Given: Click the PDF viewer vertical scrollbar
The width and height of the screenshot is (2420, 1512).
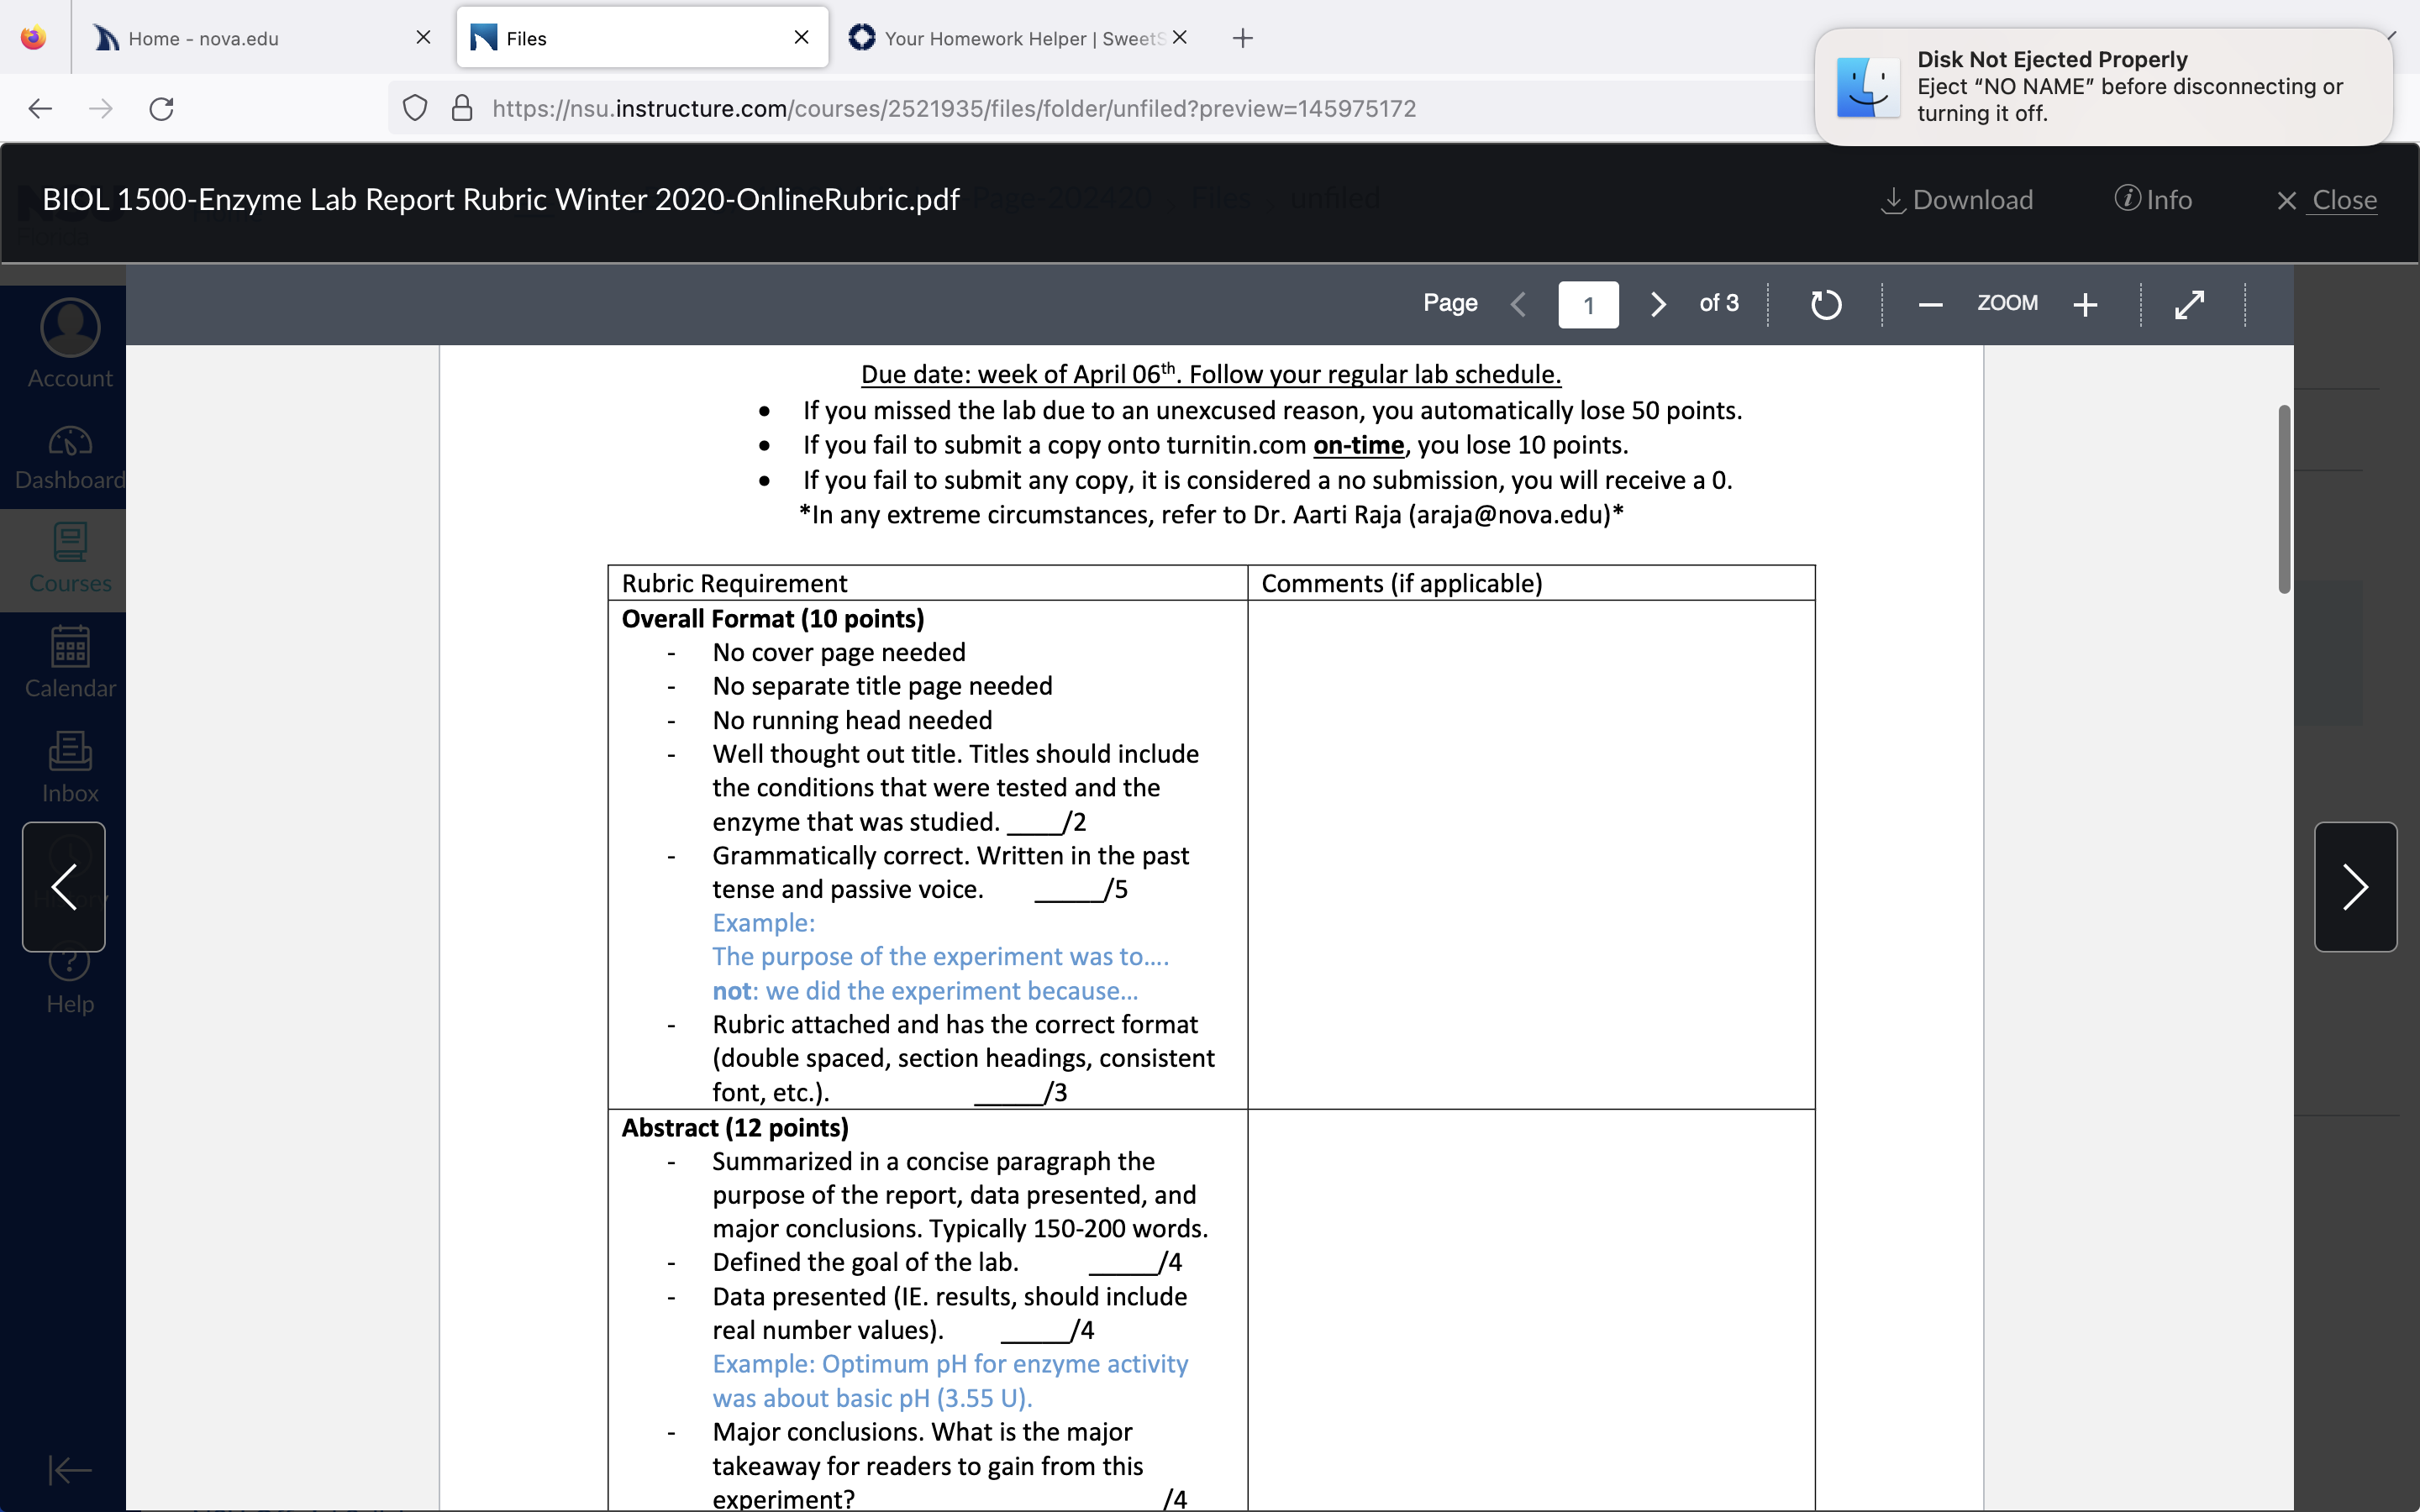Looking at the screenshot, I should (x=2284, y=498).
